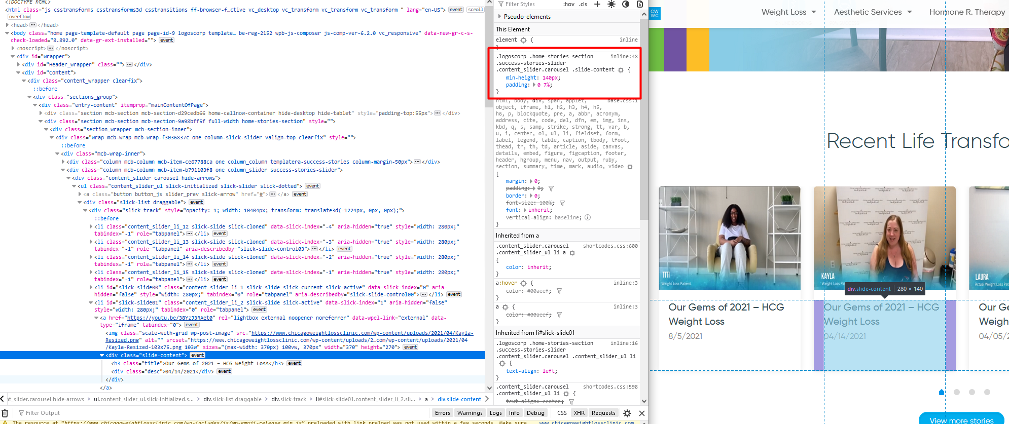Click the selector highlighter icon next to element

[x=524, y=40]
